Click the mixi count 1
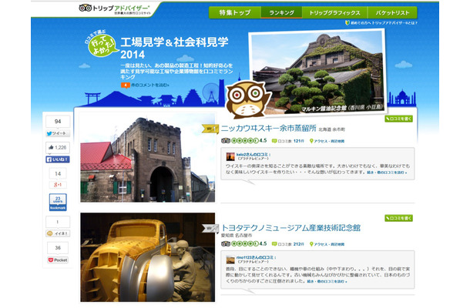 point(58,222)
